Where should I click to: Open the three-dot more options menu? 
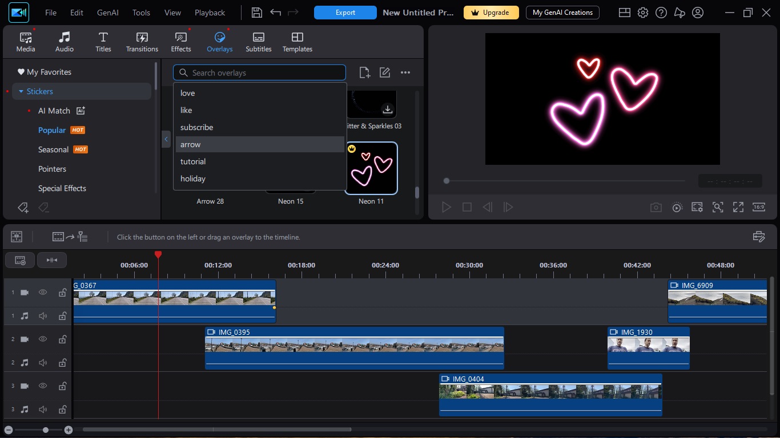[405, 72]
